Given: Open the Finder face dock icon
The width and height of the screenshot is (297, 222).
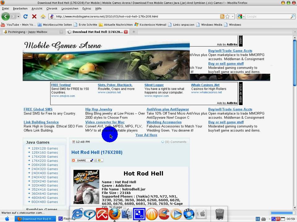Looking at the screenshot, I should [127, 214].
